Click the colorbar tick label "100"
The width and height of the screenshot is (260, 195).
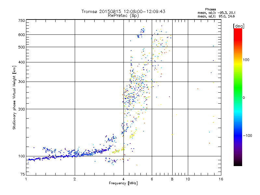click(x=246, y=60)
